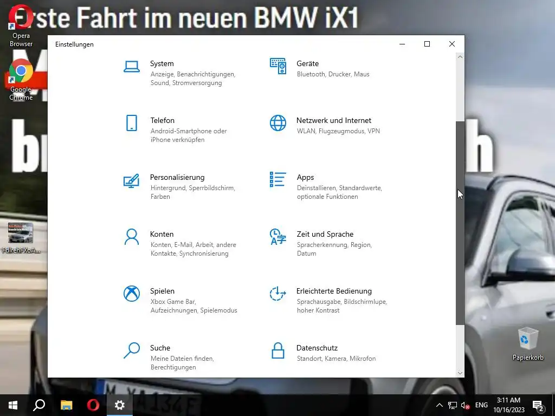This screenshot has width=555, height=416.
Task: Click the Settings vertical scrollbar thumb
Action: click(x=460, y=223)
